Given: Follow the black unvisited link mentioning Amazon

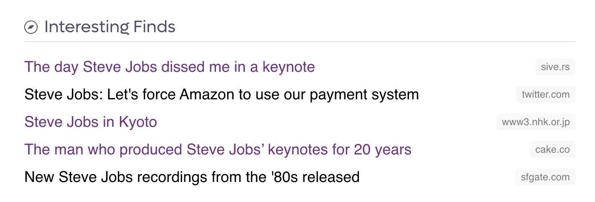Looking at the screenshot, I should (x=221, y=95).
